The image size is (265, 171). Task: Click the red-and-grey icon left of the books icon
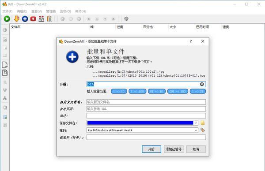[41, 19]
